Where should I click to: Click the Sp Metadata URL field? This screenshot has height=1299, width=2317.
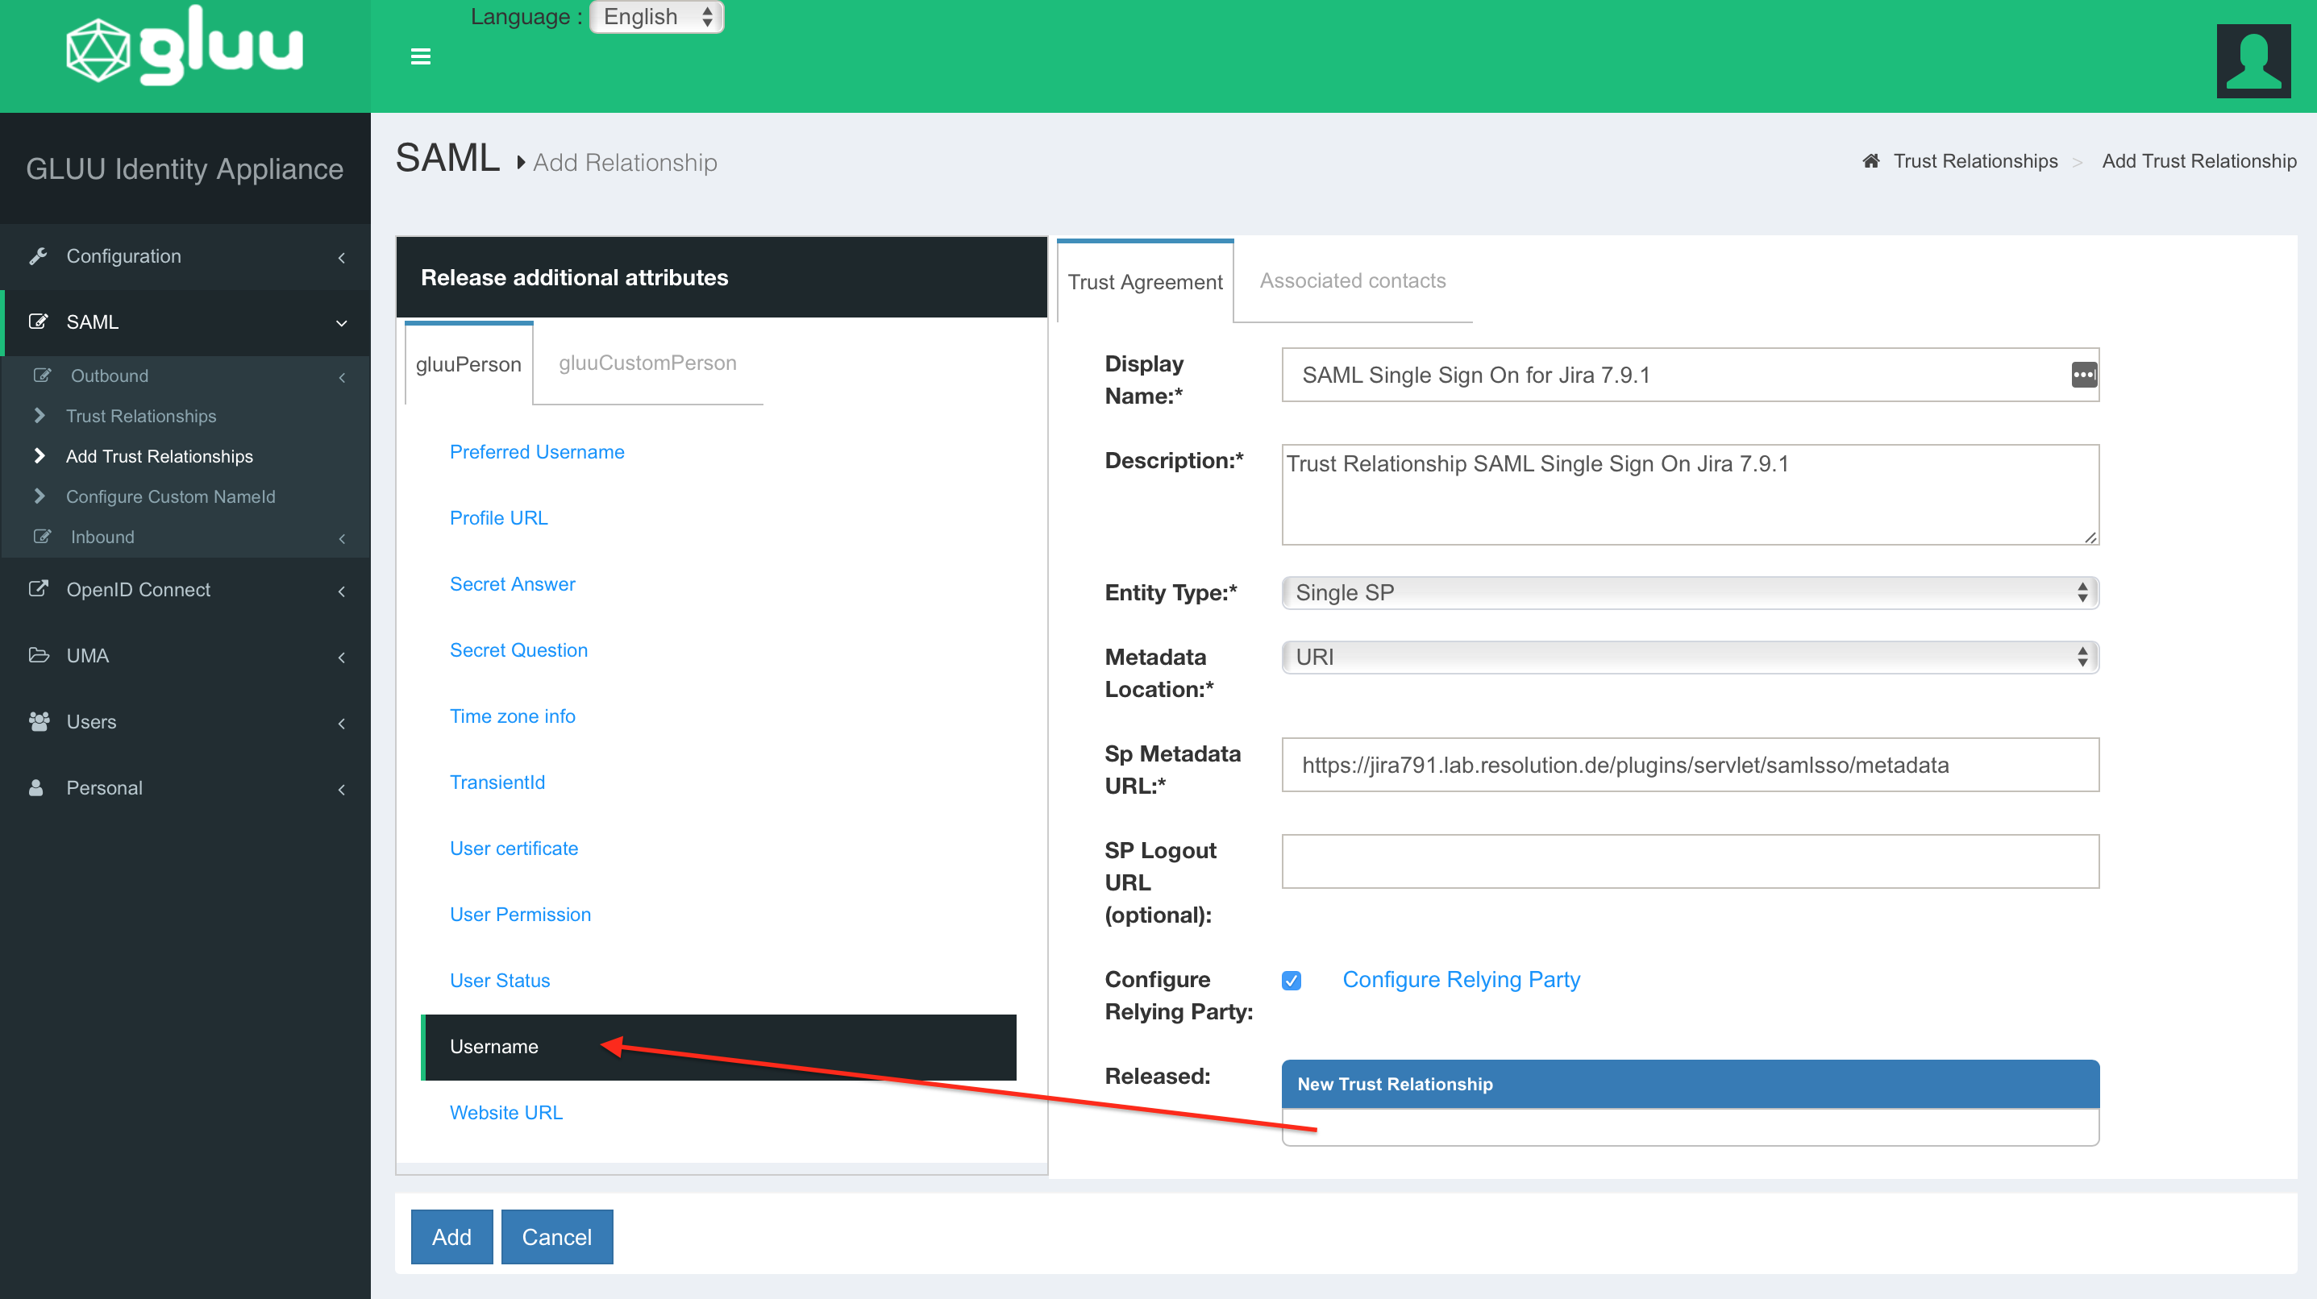pyautogui.click(x=1690, y=765)
